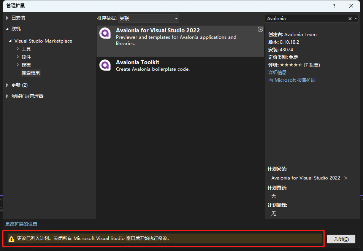Click the warning icon in the notification bar
This screenshot has height=251, width=363.
tap(11, 238)
